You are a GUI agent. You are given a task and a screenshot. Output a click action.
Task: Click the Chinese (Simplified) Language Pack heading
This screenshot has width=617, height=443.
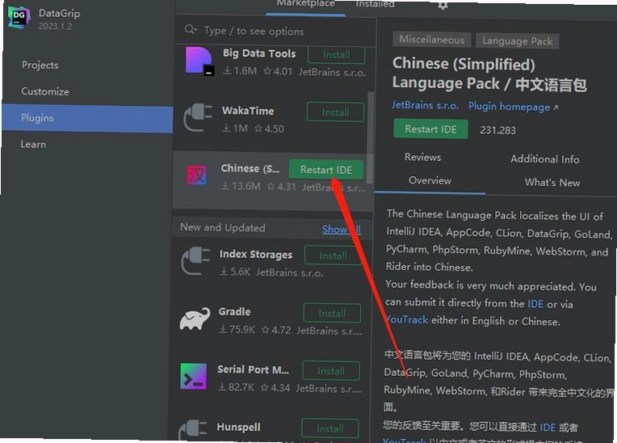point(489,74)
